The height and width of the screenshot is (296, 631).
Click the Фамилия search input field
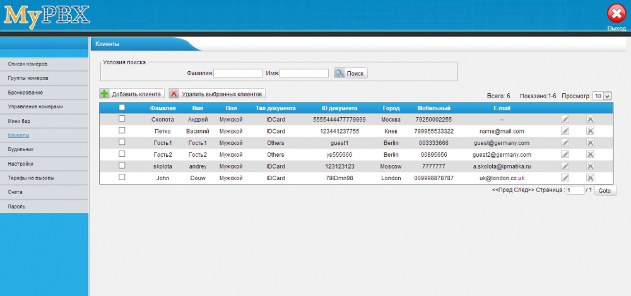(239, 74)
